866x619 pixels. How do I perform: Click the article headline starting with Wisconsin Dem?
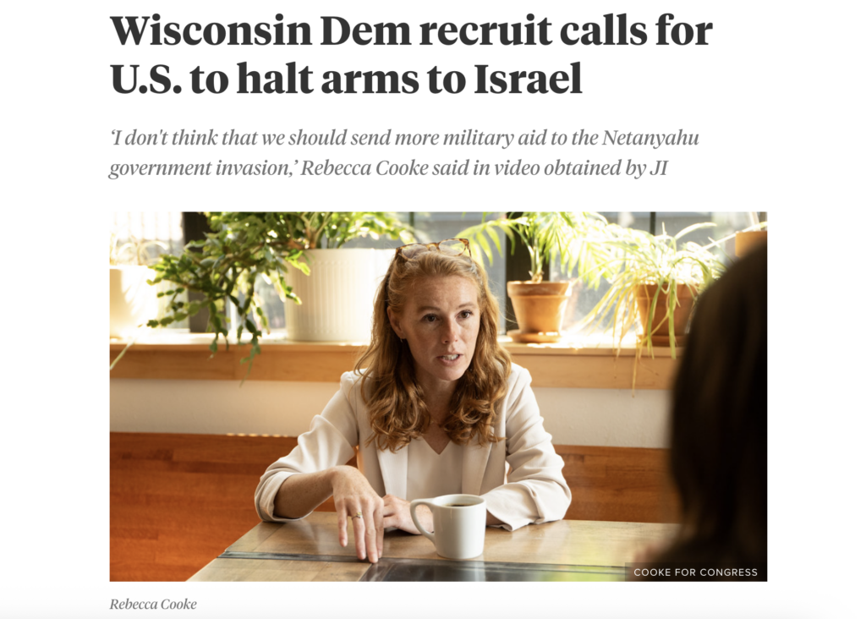click(x=411, y=54)
